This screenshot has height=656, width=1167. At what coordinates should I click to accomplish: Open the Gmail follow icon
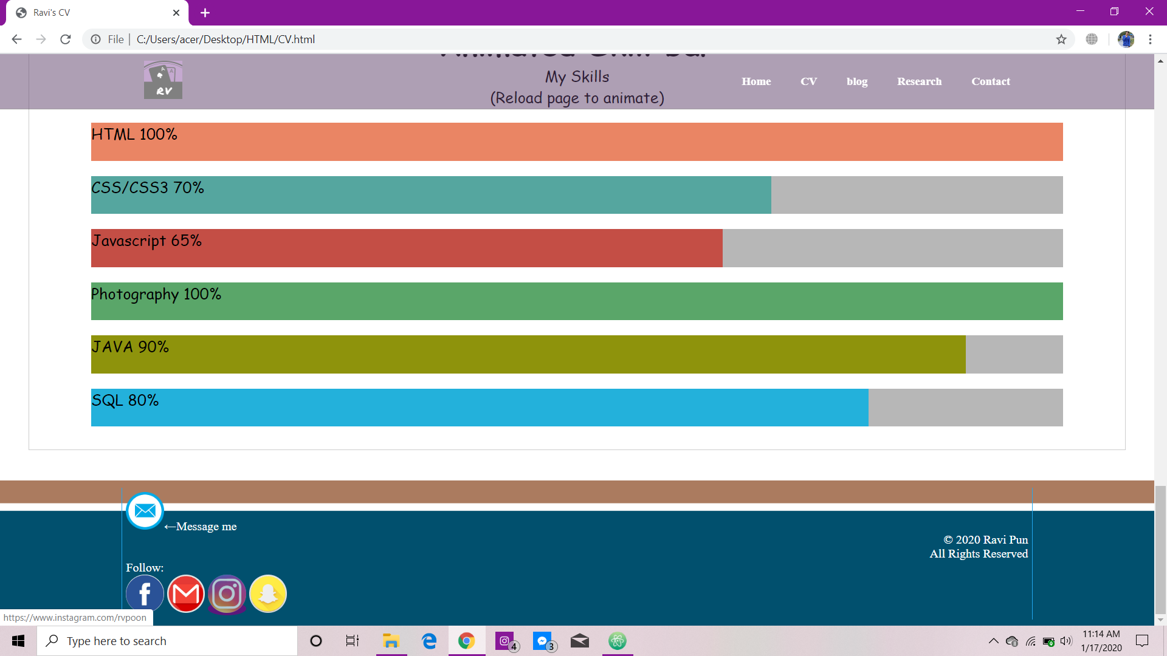tap(186, 593)
